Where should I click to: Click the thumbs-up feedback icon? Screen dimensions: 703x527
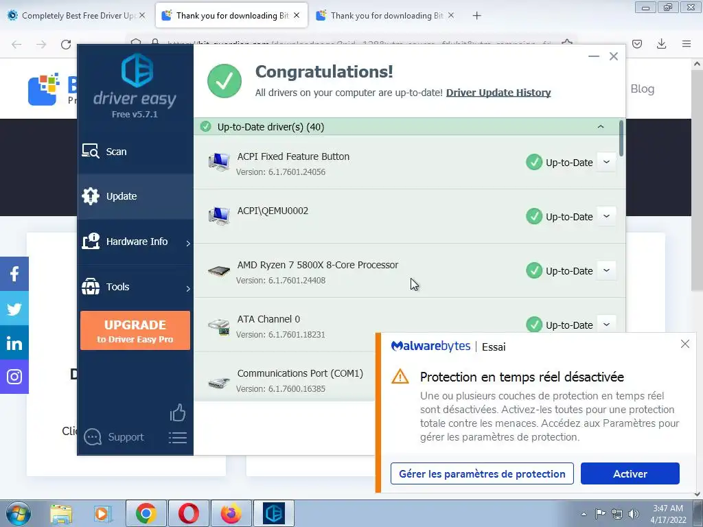tap(178, 412)
